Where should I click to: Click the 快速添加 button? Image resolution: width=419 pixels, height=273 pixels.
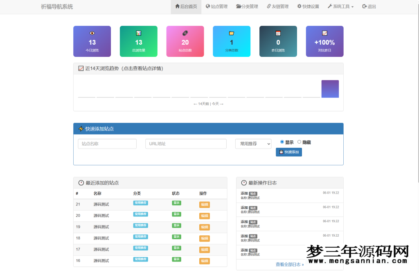tap(289, 152)
